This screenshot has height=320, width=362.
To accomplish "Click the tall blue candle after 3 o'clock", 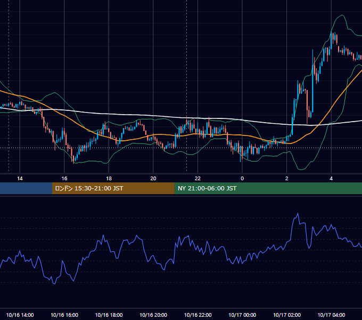I will point(313,81).
